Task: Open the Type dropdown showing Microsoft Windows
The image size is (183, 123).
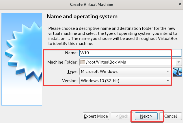Action: coord(125,71)
